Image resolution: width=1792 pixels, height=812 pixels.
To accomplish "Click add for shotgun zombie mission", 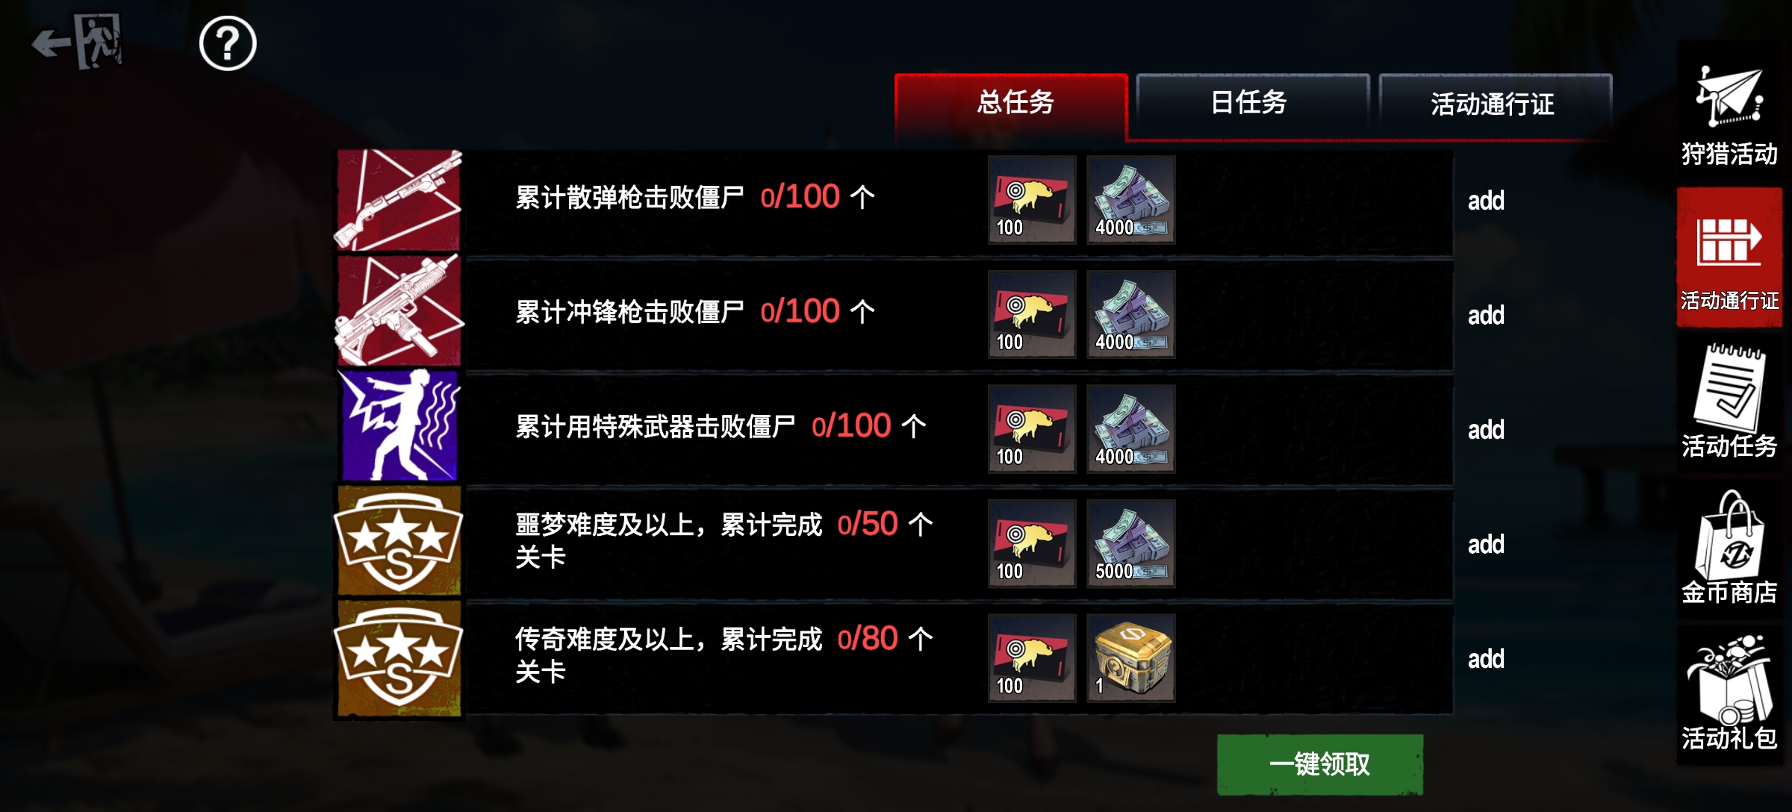I will point(1486,200).
